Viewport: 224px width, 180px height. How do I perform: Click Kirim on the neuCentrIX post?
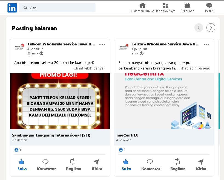click(201, 165)
